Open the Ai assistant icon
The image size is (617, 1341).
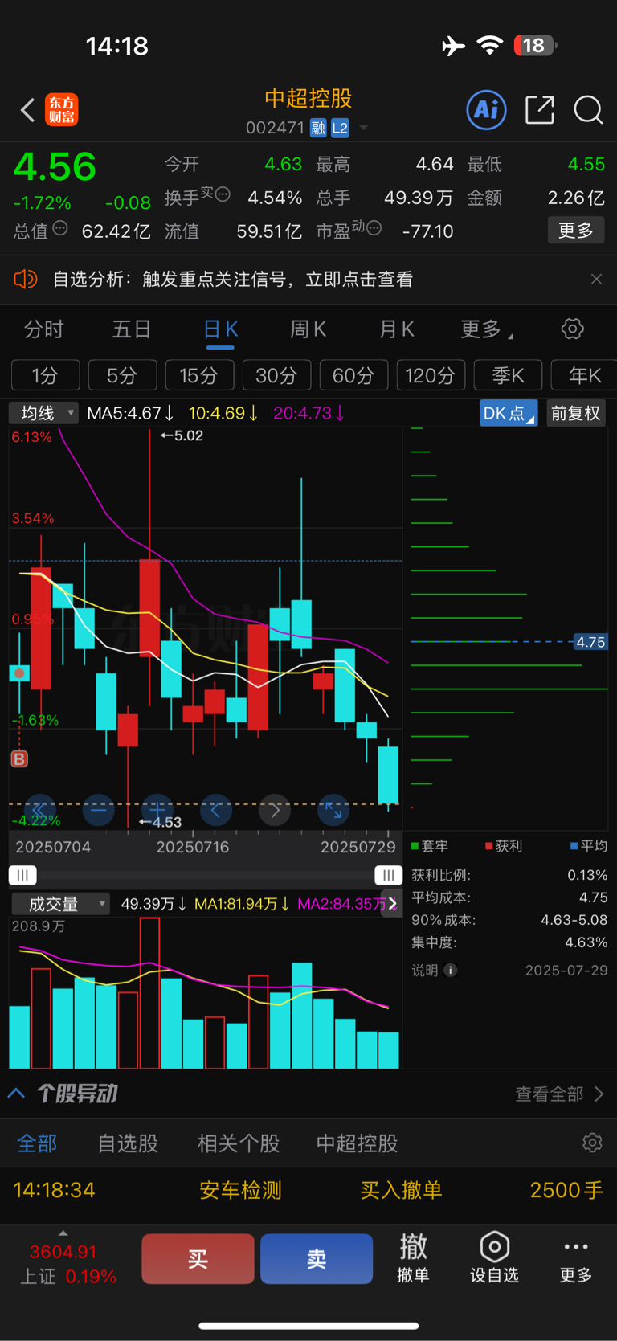(487, 109)
